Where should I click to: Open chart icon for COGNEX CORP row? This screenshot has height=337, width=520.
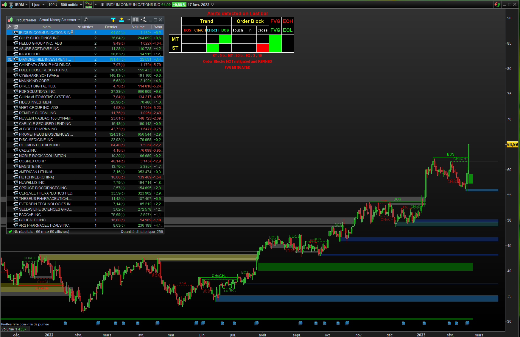click(x=16, y=161)
